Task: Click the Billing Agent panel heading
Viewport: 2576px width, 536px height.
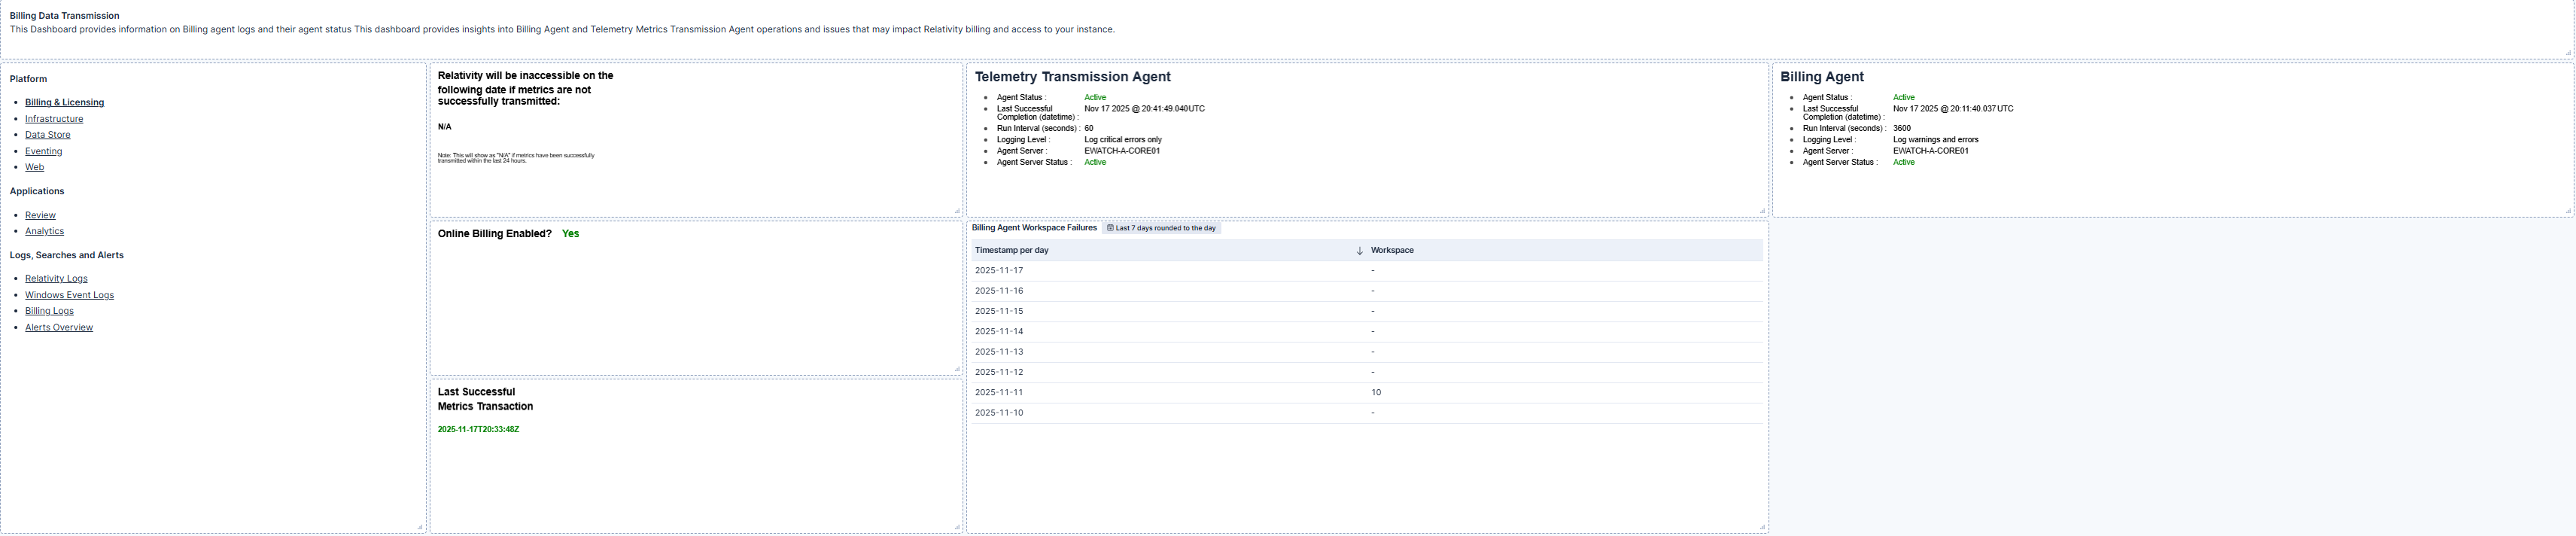Action: click(x=1822, y=77)
